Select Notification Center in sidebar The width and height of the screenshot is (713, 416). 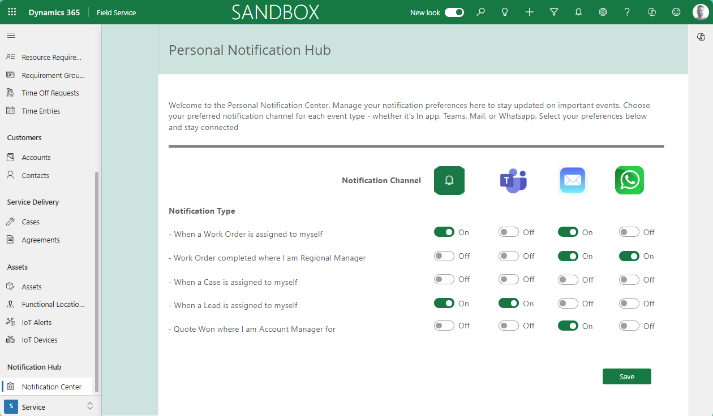click(x=46, y=387)
